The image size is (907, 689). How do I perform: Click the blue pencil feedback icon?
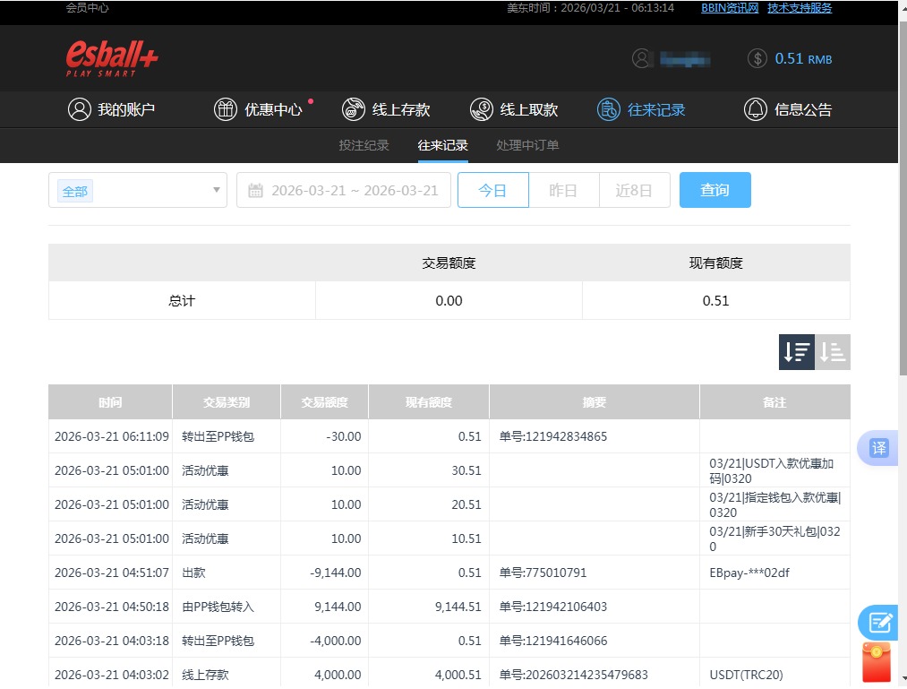tap(877, 622)
